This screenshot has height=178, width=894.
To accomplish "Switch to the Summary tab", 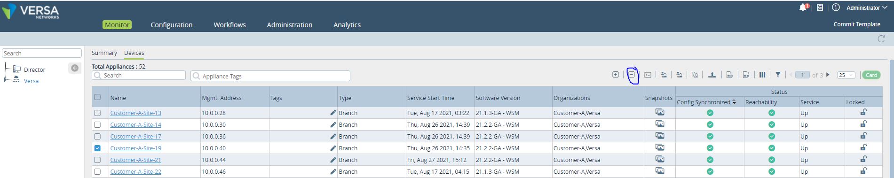I will [x=104, y=53].
